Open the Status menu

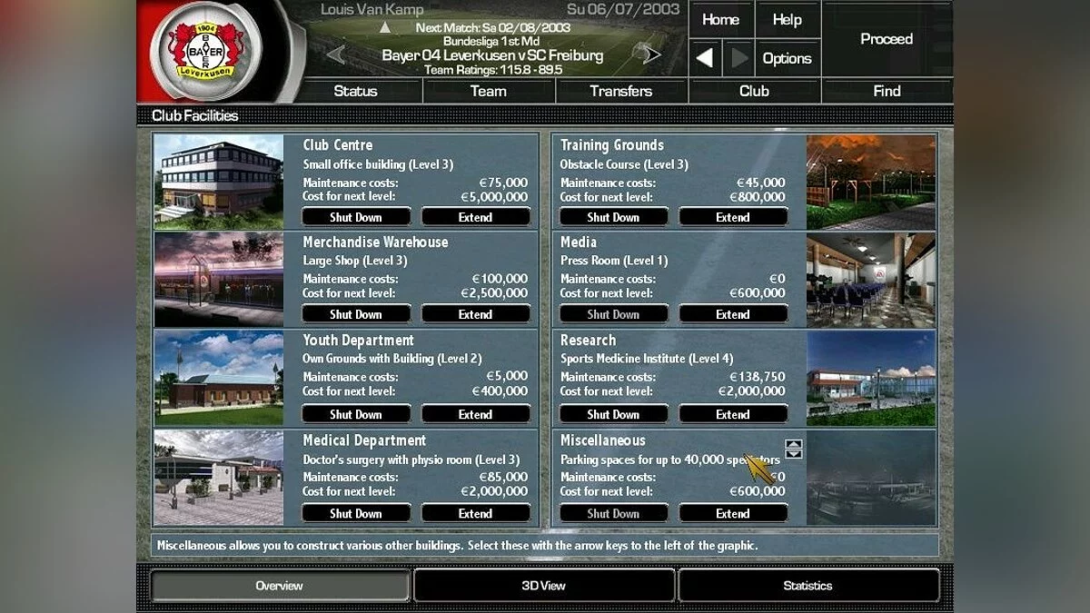pyautogui.click(x=356, y=91)
